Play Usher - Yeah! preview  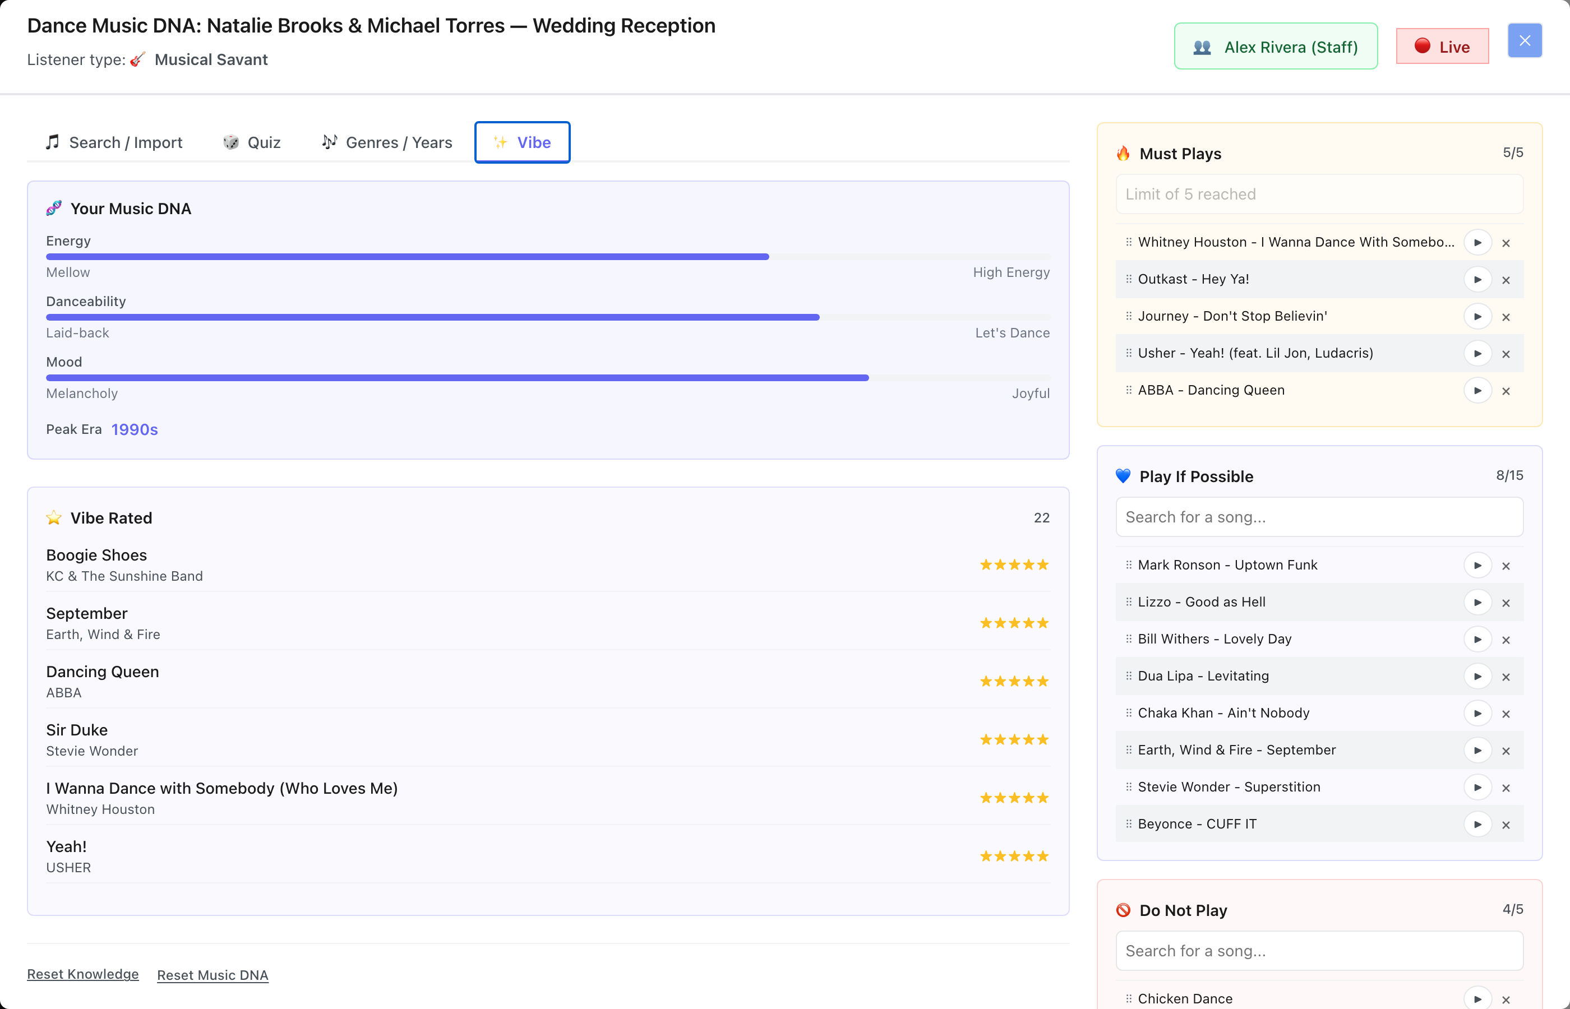[x=1477, y=354]
